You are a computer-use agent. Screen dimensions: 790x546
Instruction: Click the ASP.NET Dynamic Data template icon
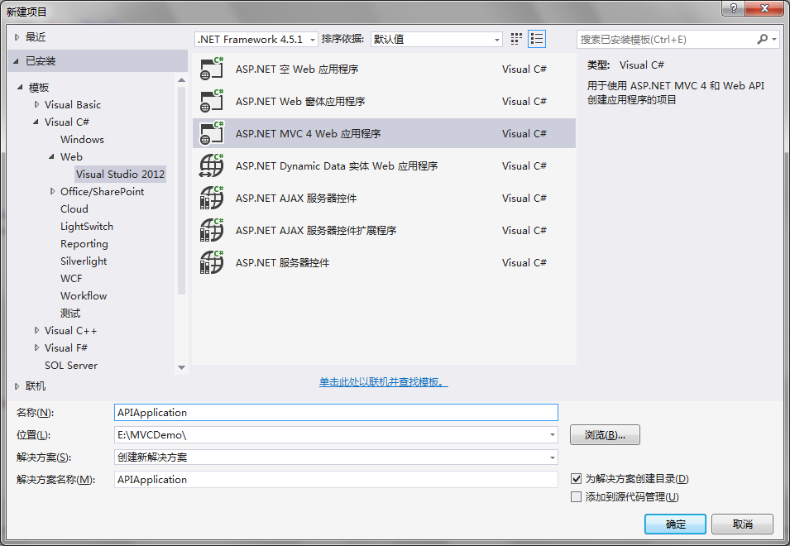[x=212, y=165]
